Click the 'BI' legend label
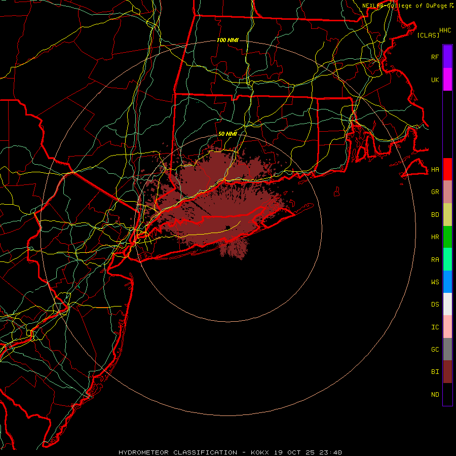 pyautogui.click(x=435, y=372)
